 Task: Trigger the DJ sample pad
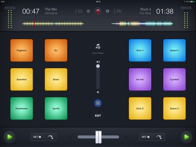pyautogui.click(x=56, y=50)
